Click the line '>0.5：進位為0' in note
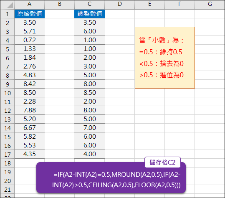Image resolution: width=225 pixels, height=198 pixels. pyautogui.click(x=162, y=75)
